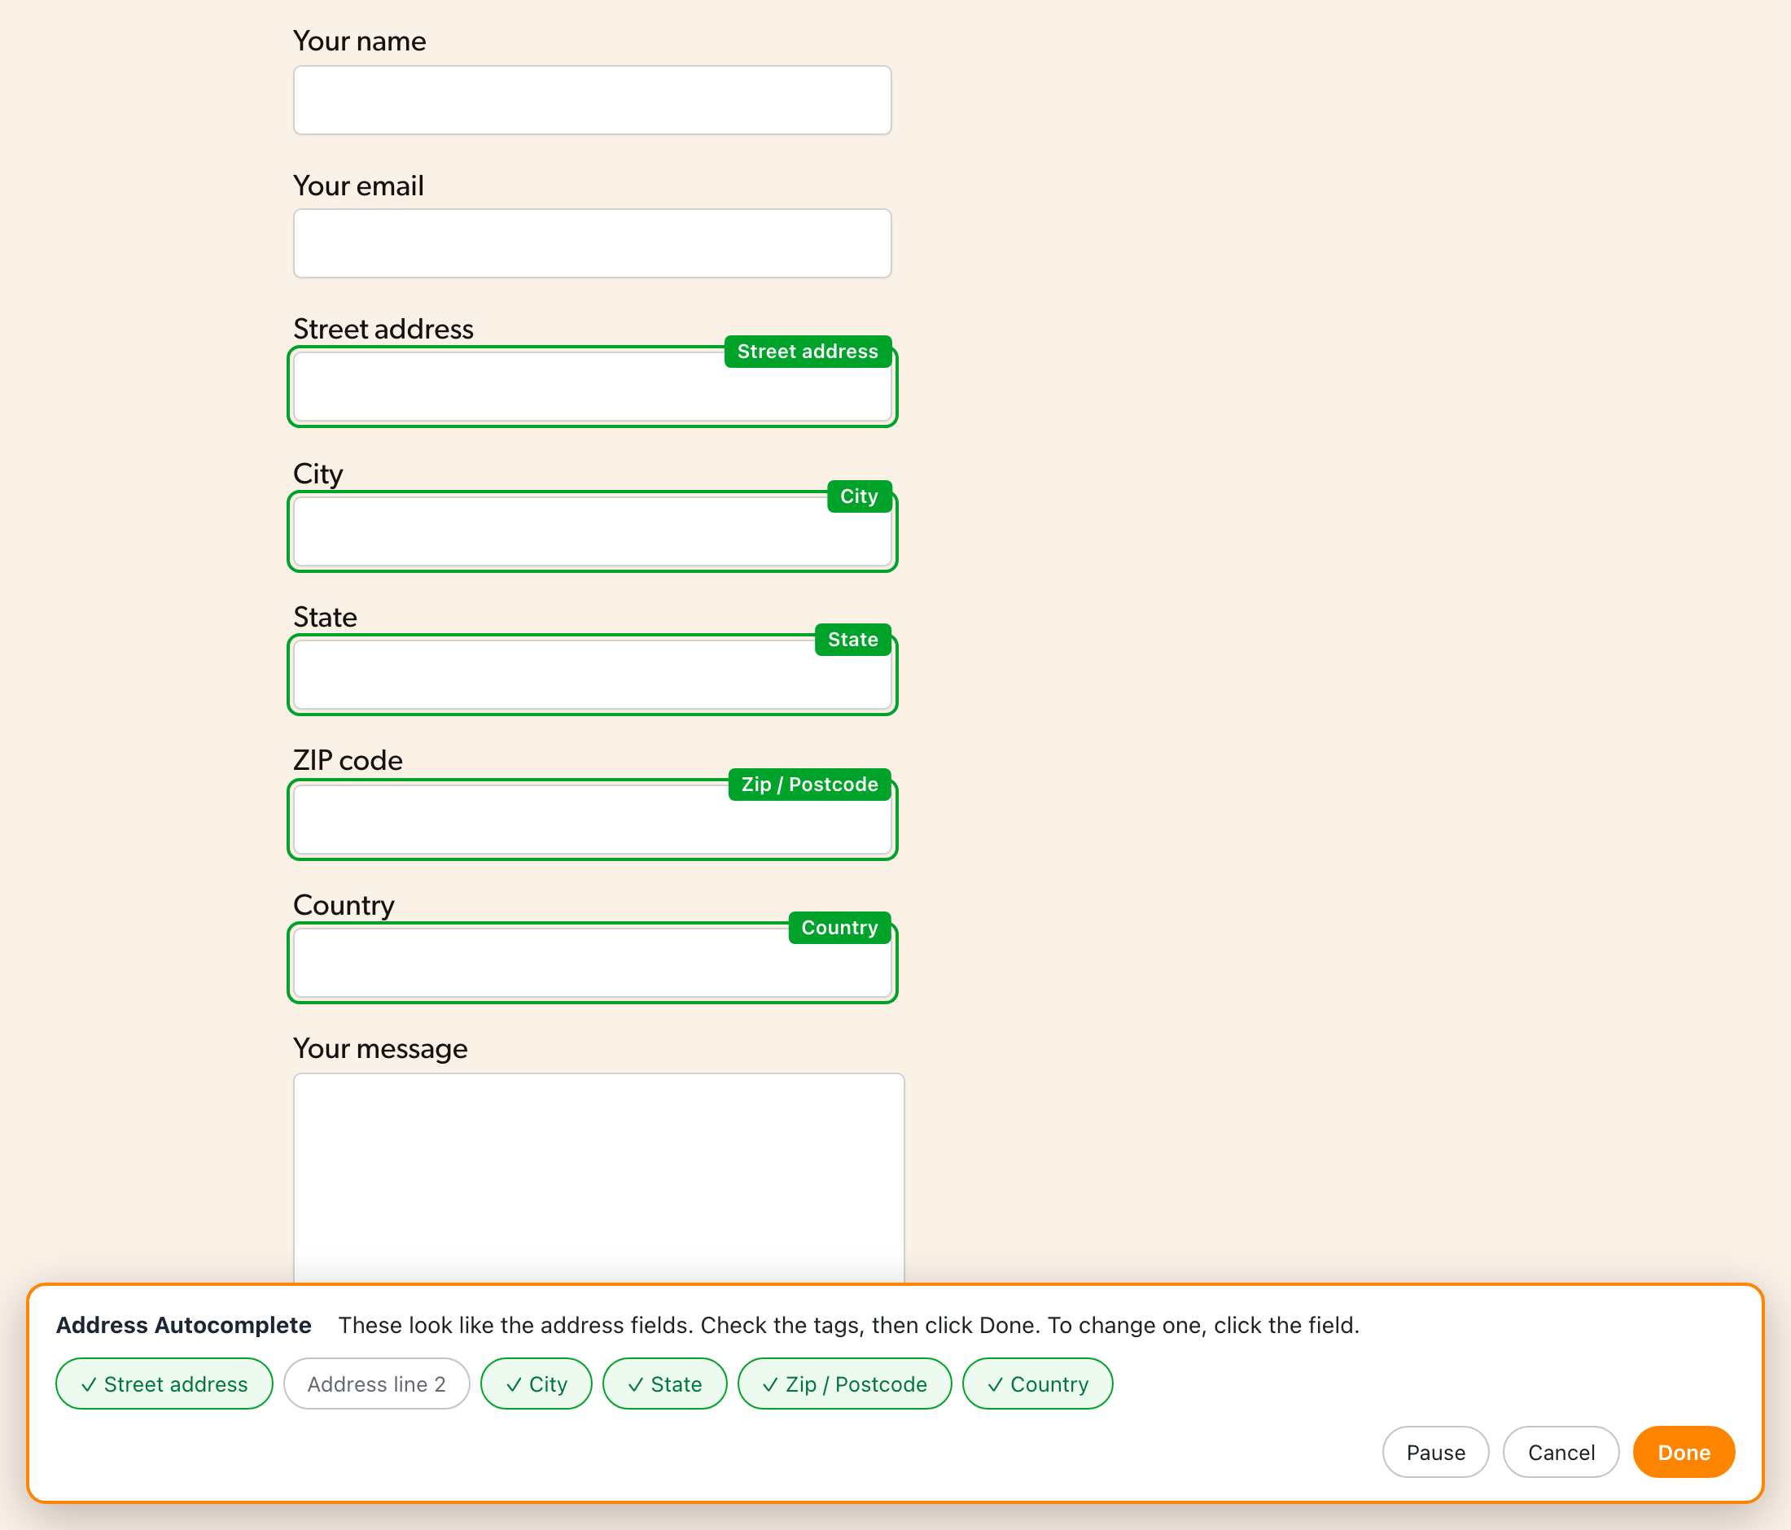1791x1530 pixels.
Task: Toggle the Country chip in Autocomplete panel
Action: [x=1037, y=1384]
